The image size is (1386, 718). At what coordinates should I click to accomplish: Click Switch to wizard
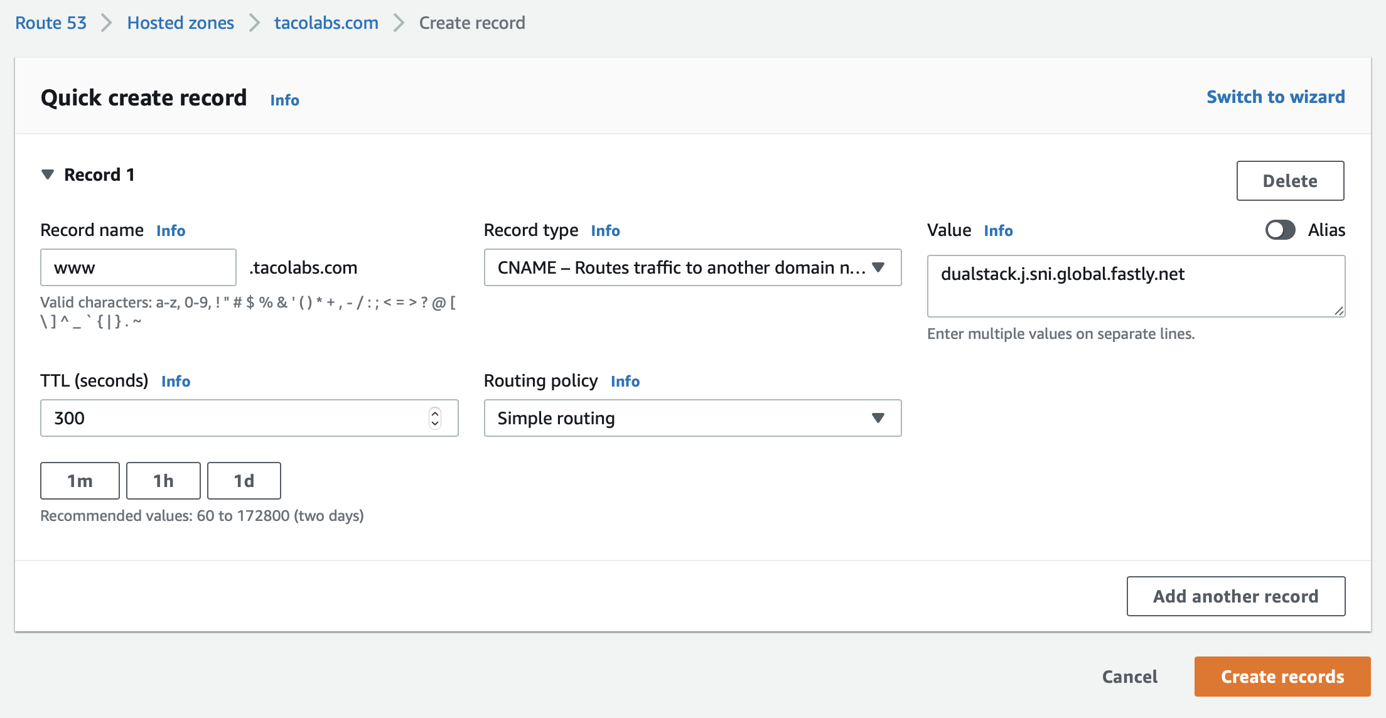point(1275,97)
